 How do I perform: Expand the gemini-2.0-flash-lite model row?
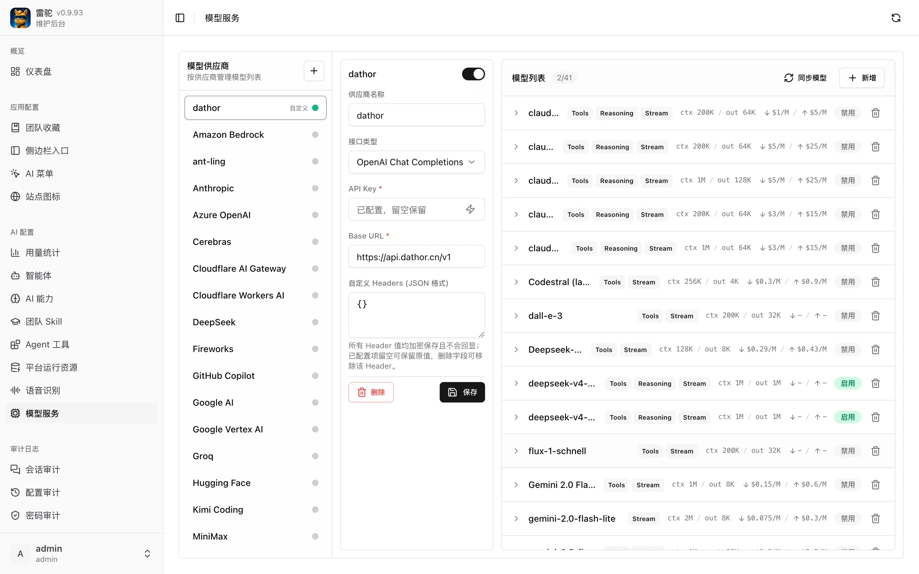click(516, 519)
